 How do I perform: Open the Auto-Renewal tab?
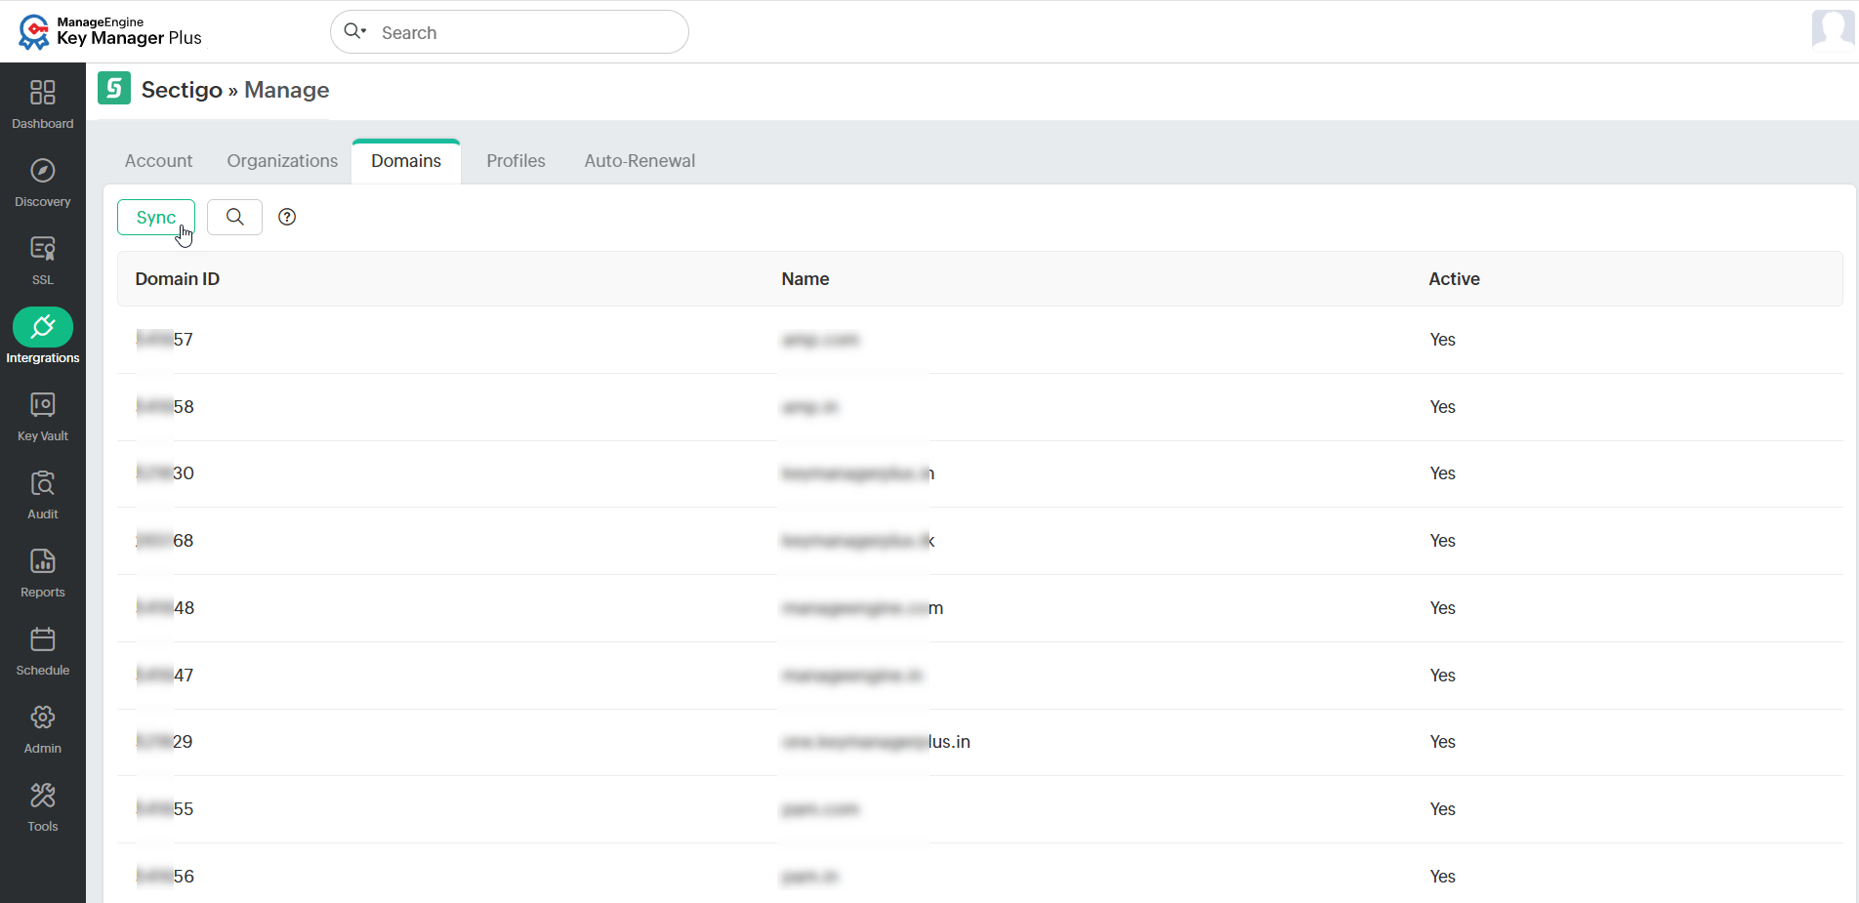[x=640, y=161]
